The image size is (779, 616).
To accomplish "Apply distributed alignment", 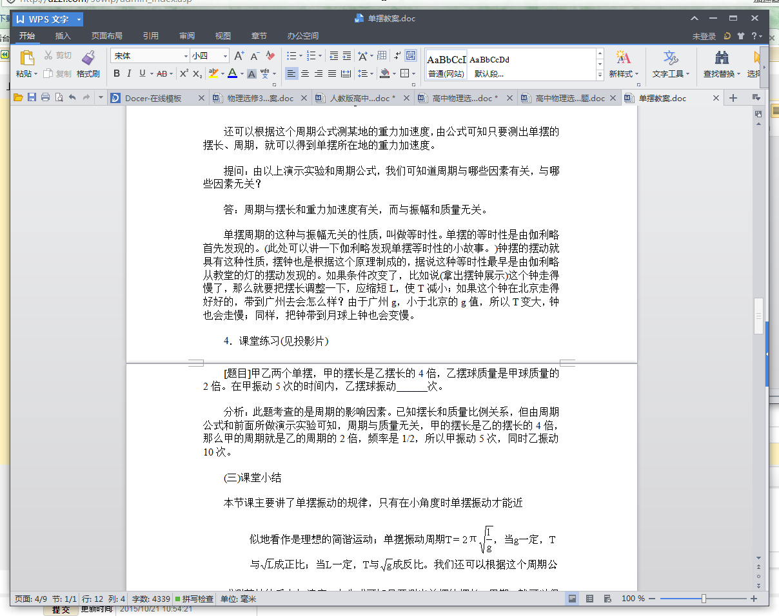I will click(346, 73).
